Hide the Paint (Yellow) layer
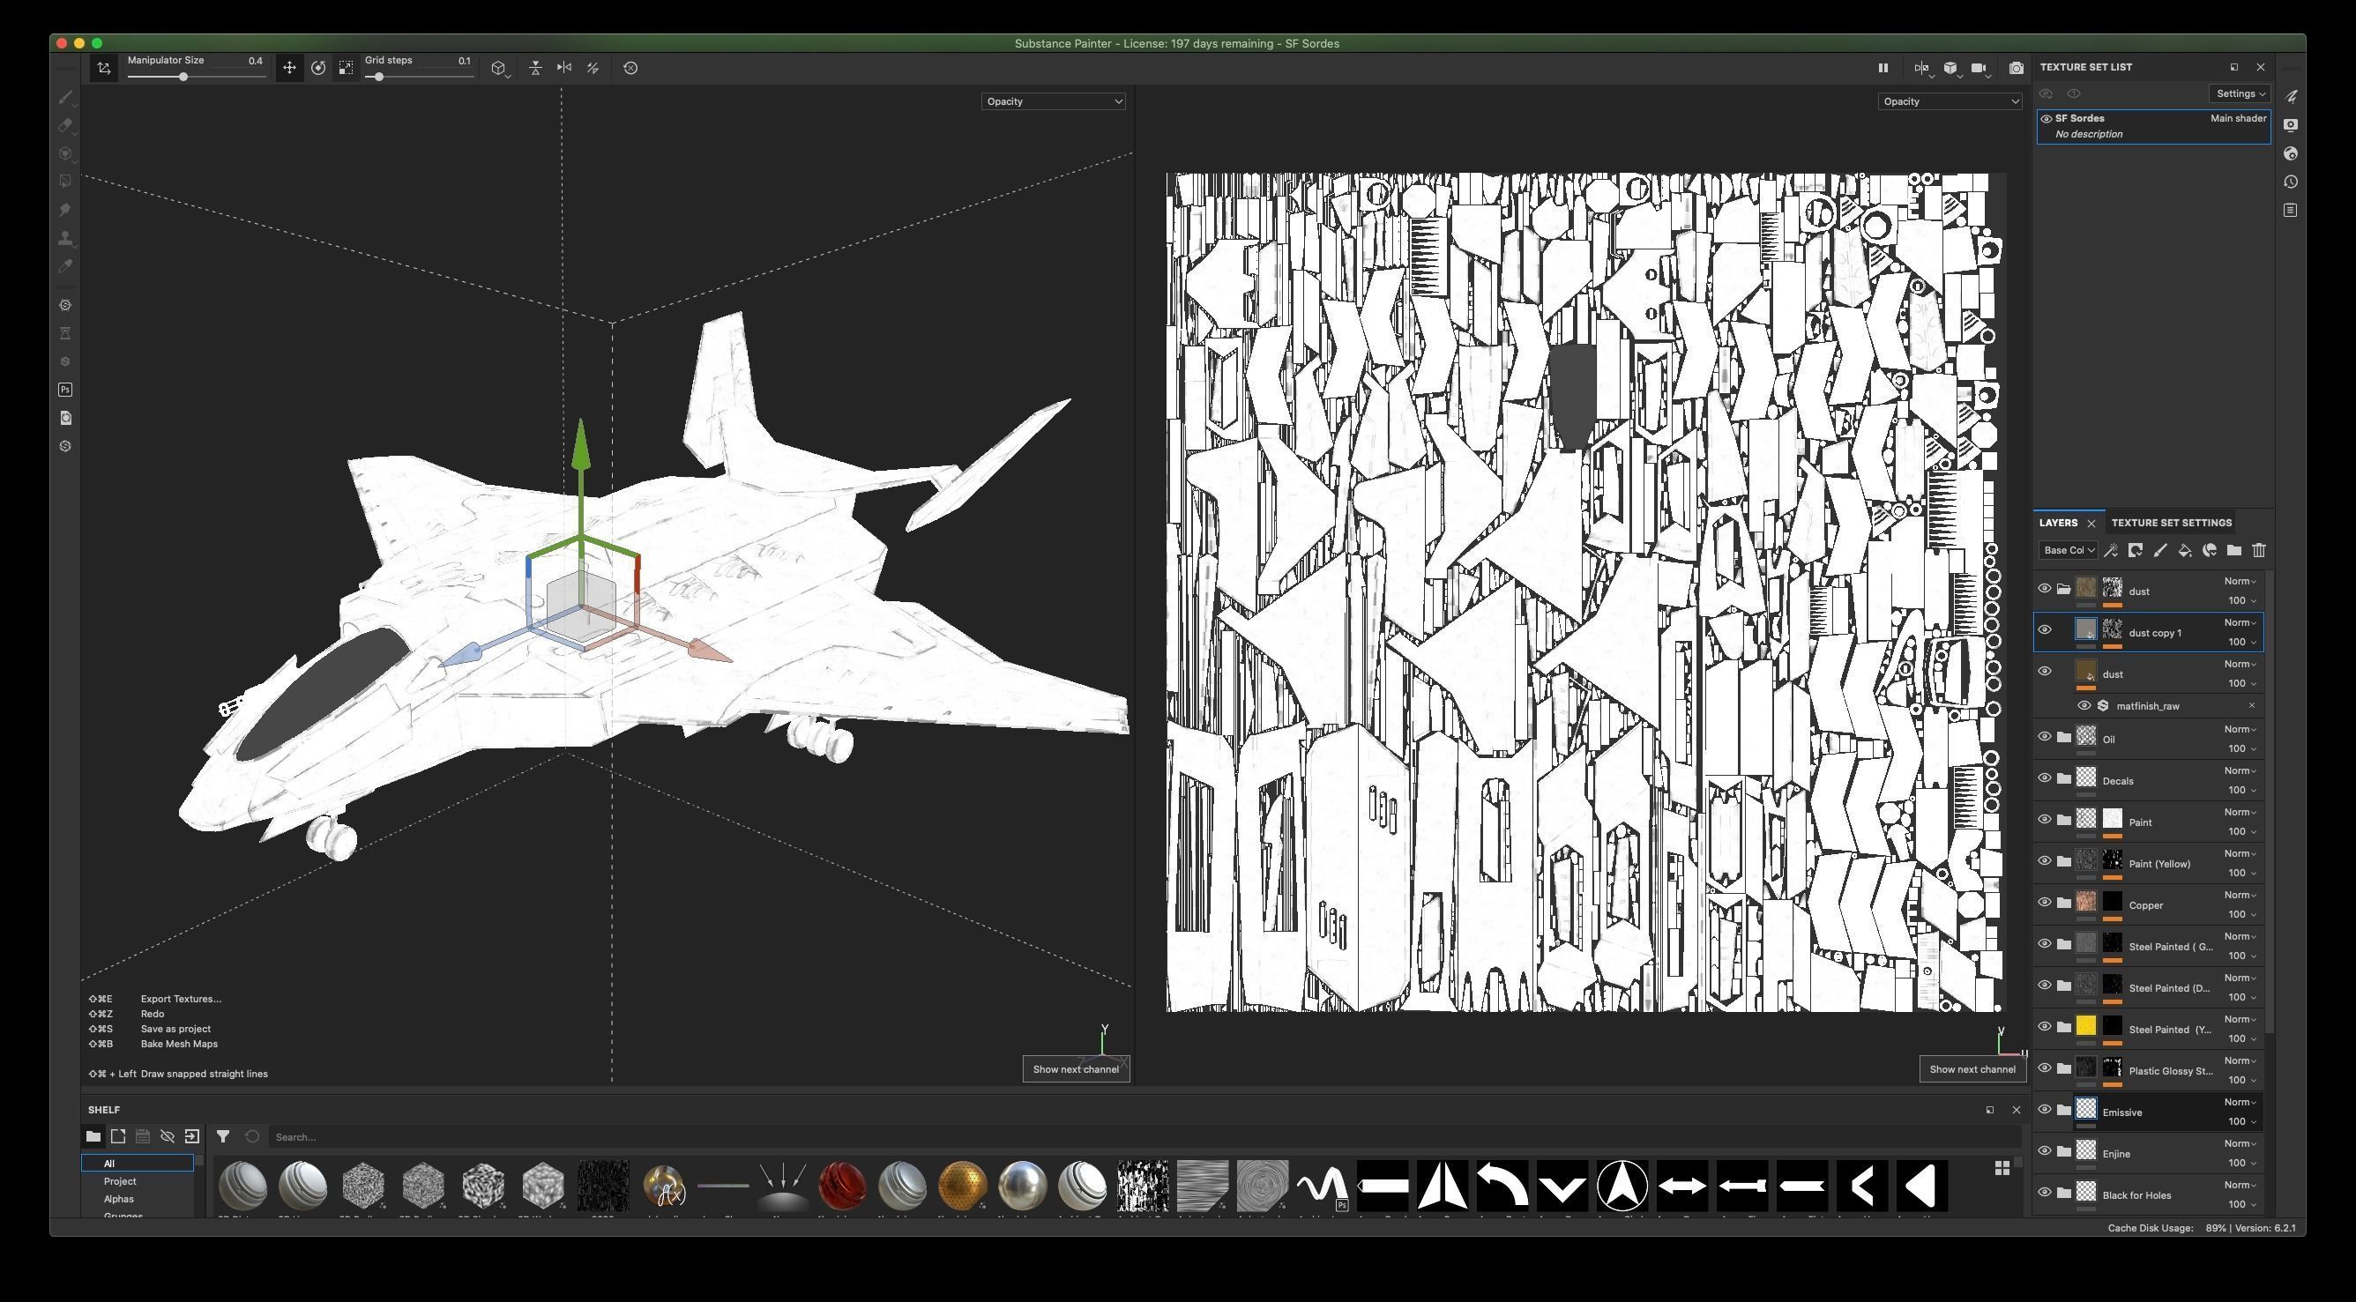 [x=2045, y=861]
